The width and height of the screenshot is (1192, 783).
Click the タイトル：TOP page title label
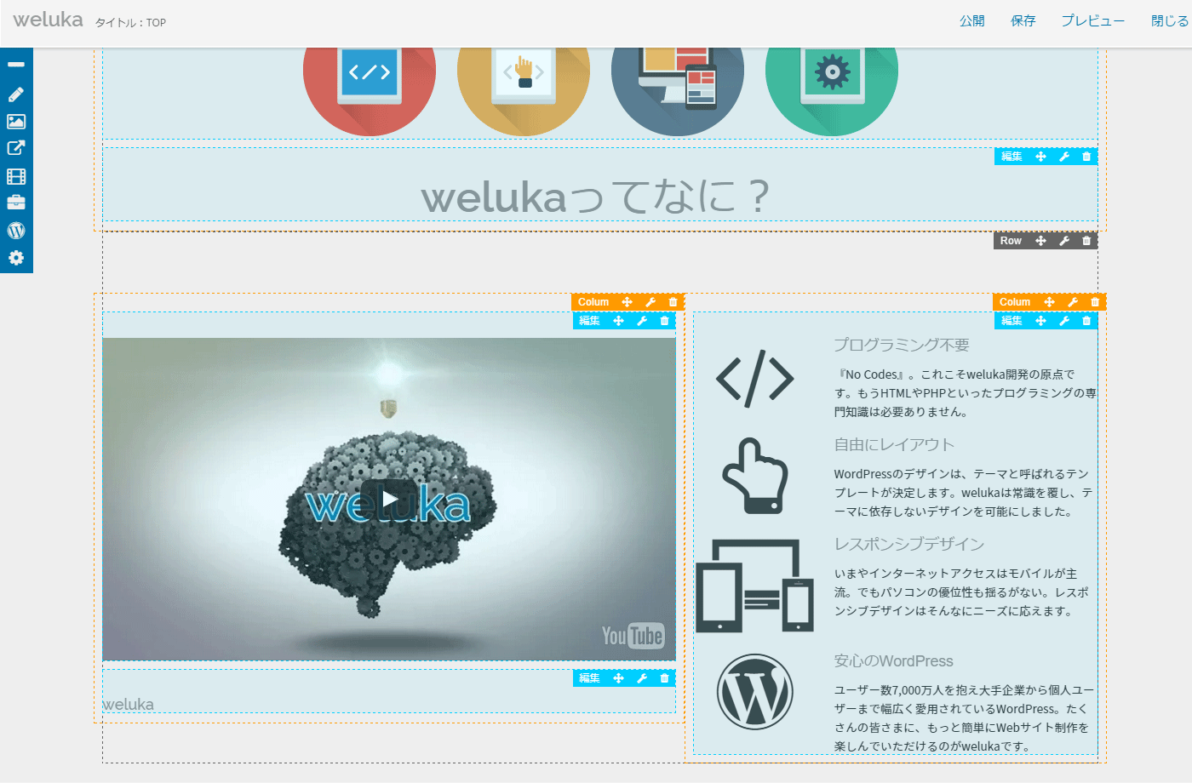pos(130,23)
